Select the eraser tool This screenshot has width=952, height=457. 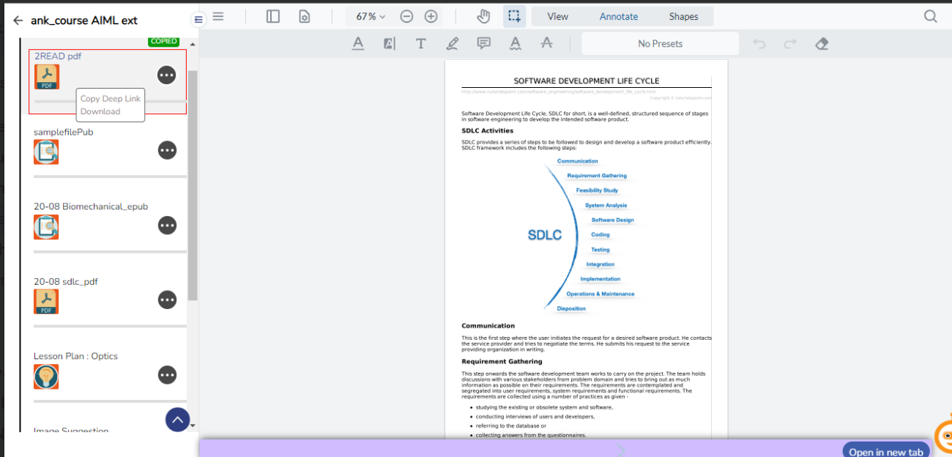[x=822, y=44]
